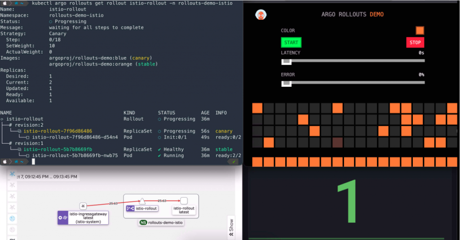
Task: Click argoproj/rollouts-demo:orange image text
Action: tap(91, 64)
